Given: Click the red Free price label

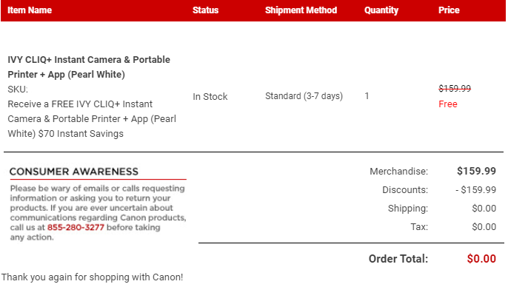Looking at the screenshot, I should 448,104.
